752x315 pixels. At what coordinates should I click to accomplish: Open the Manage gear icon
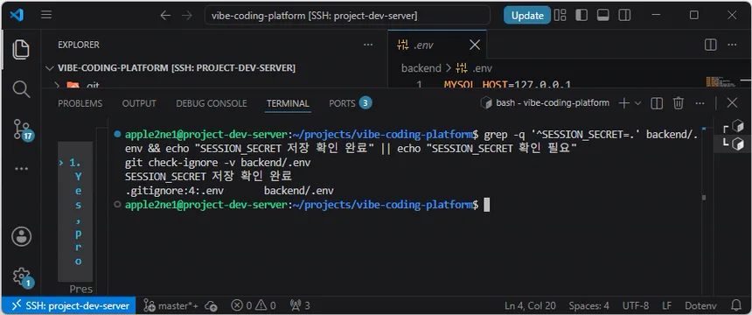pyautogui.click(x=22, y=277)
